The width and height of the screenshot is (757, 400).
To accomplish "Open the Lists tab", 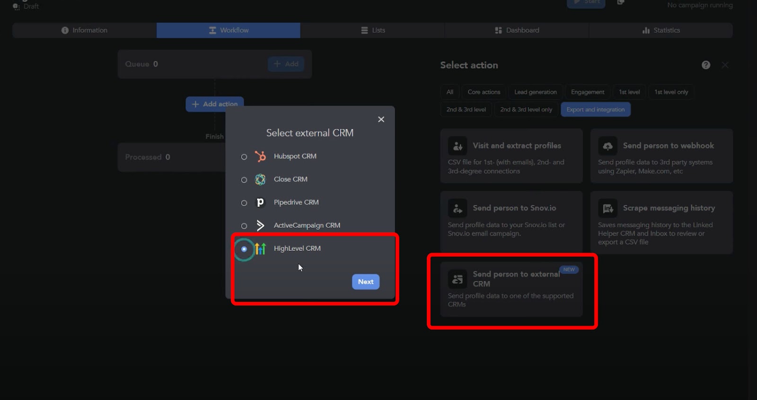I will coord(373,30).
